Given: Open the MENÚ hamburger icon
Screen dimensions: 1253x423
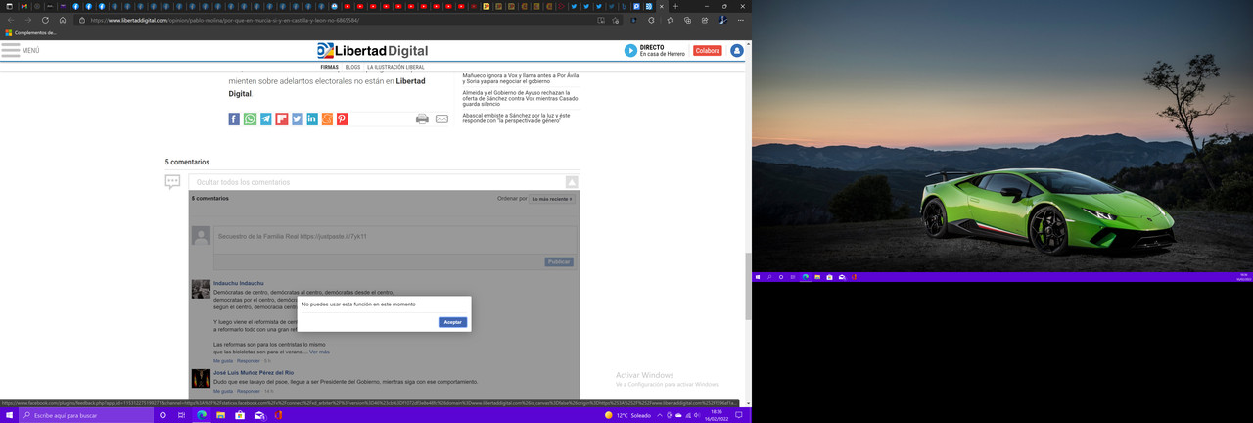Looking at the screenshot, I should [x=11, y=50].
